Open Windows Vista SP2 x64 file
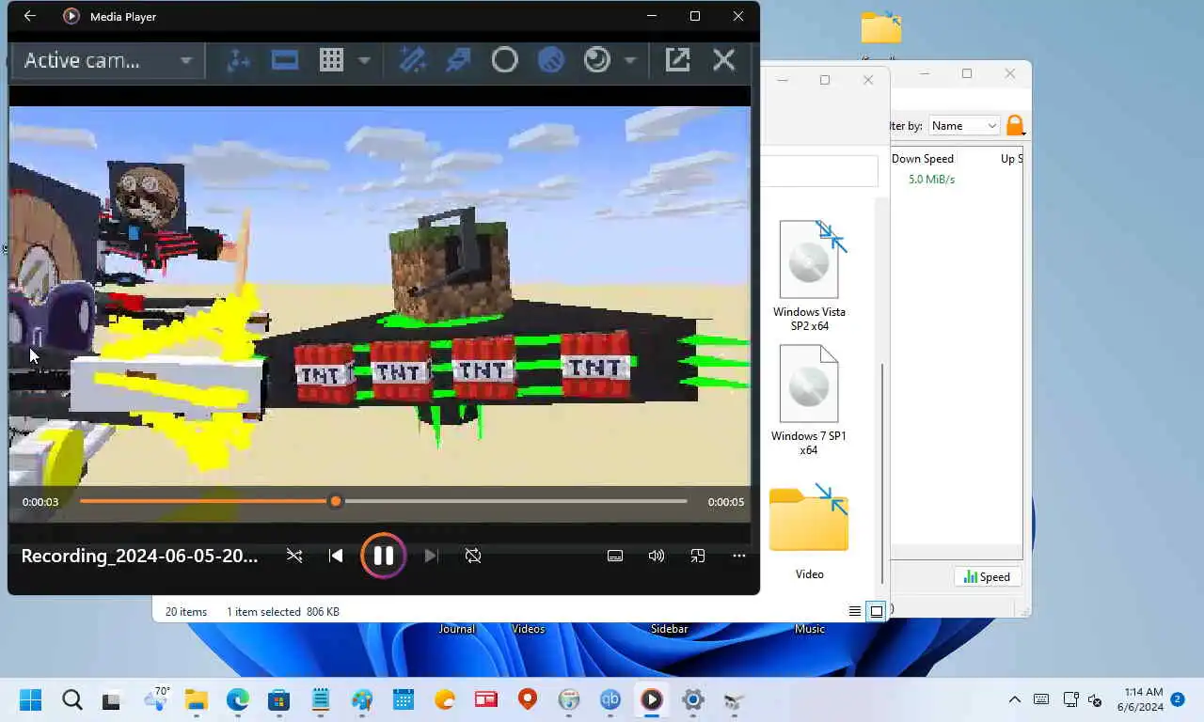 (809, 276)
